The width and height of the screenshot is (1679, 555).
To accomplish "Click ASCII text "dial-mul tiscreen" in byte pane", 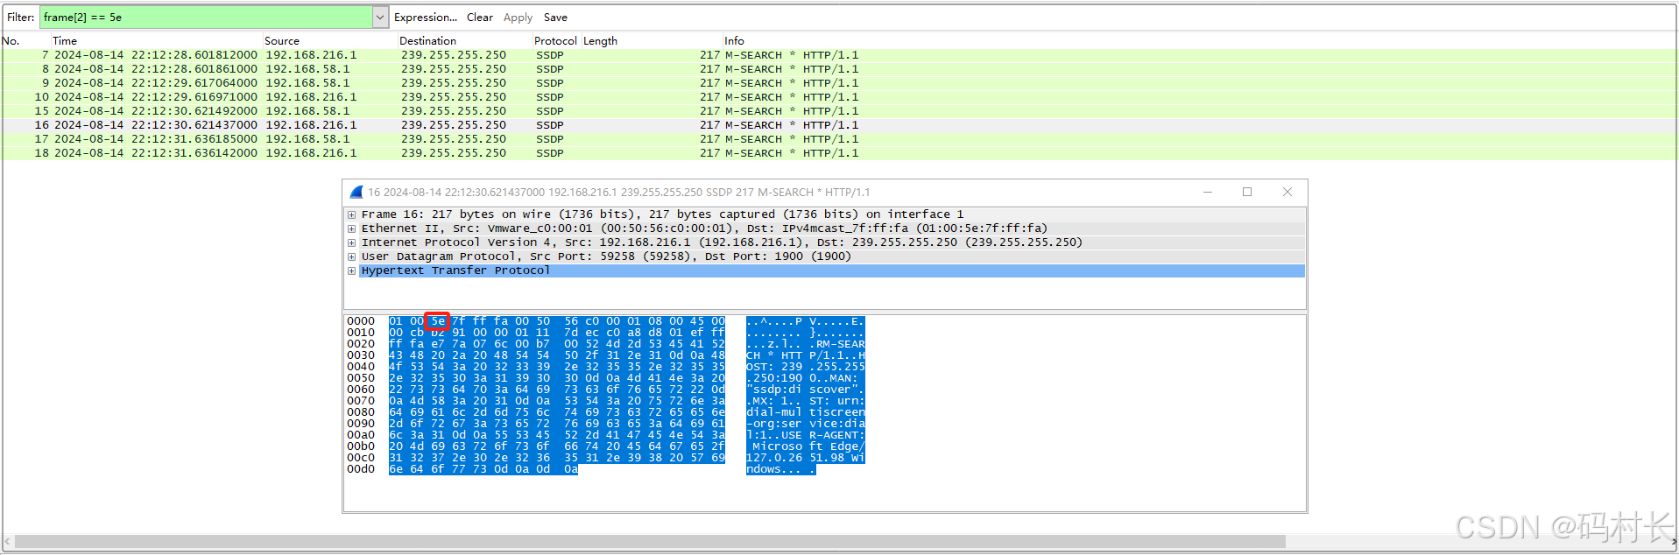I will (x=805, y=412).
